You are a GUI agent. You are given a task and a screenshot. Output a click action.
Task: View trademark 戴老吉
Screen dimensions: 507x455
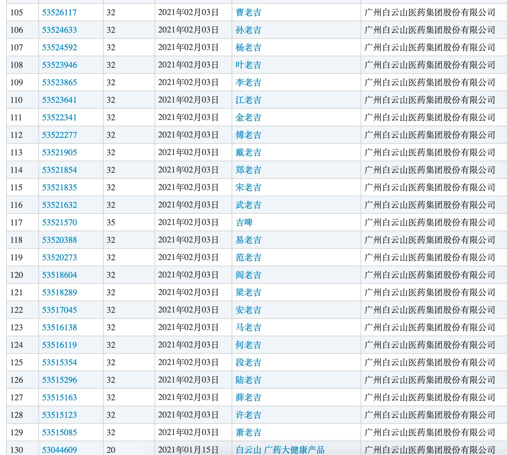pyautogui.click(x=249, y=152)
